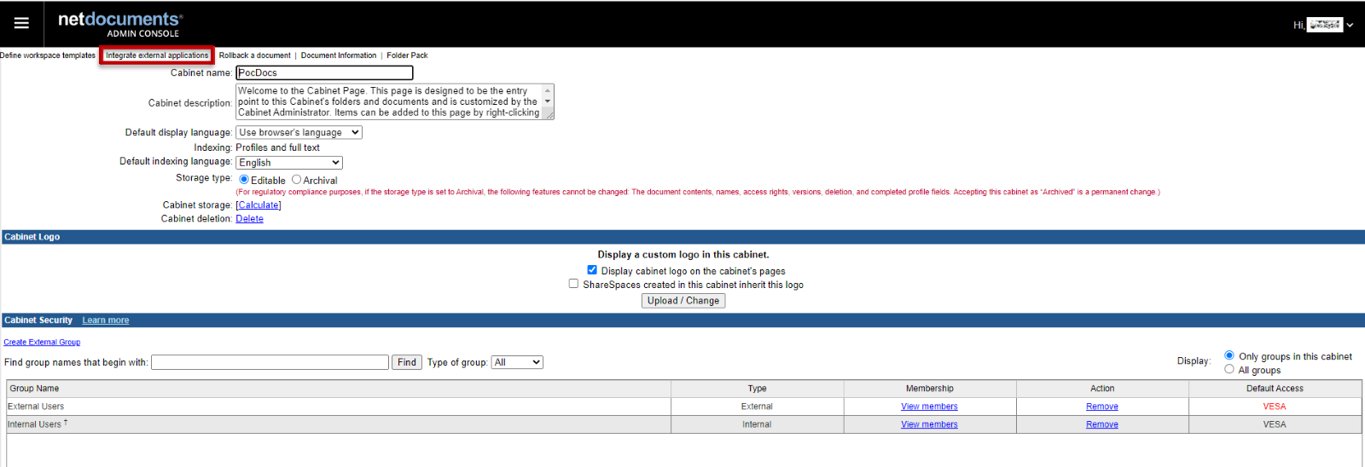Enable ShareSpaces inherit this logo checkbox
The width and height of the screenshot is (1365, 467).
click(x=573, y=284)
